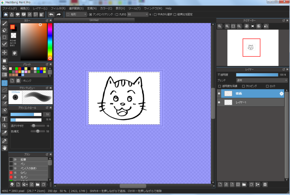Select the Eraser tool
The image size is (290, 195).
coord(5,30)
